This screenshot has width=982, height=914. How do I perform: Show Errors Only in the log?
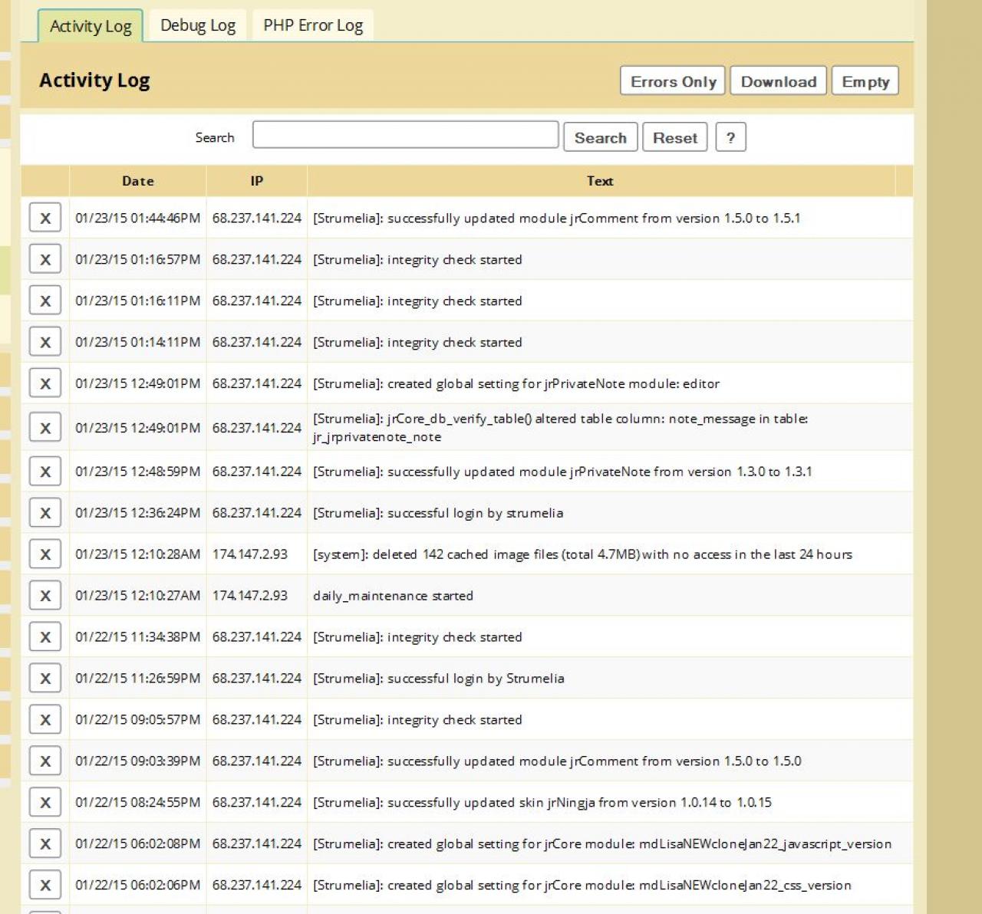point(673,81)
